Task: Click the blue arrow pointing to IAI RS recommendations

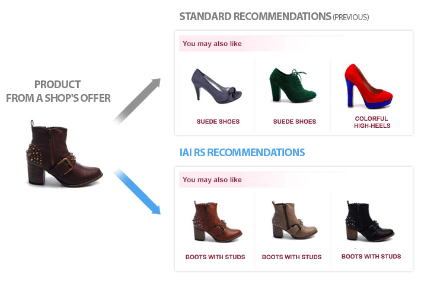Action: click(x=137, y=192)
